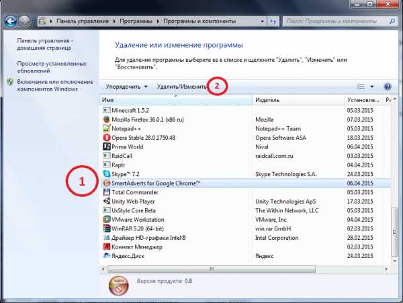Click the Forward navigation arrow
This screenshot has height=303, width=403.
coord(25,21)
